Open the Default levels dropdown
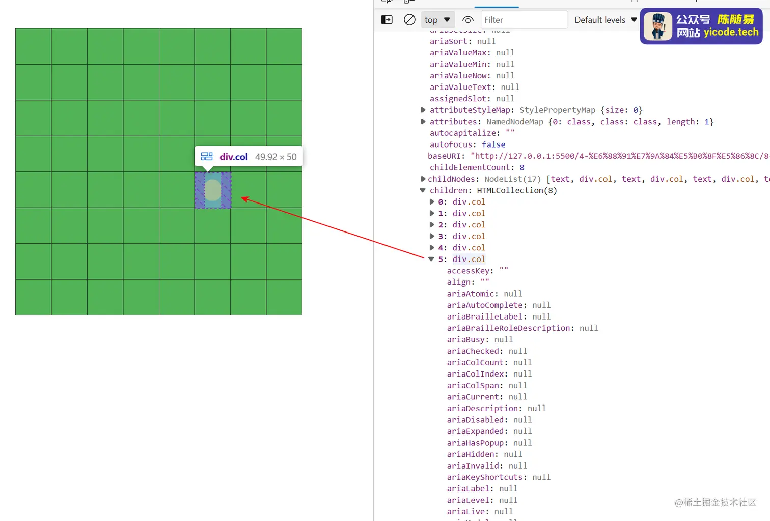 (x=605, y=19)
